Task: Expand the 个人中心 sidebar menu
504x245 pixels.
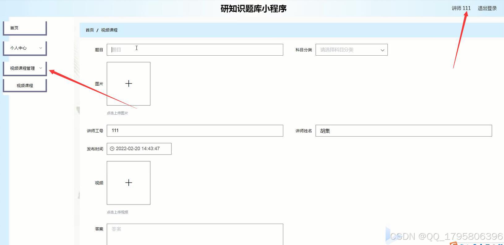Action: pyautogui.click(x=25, y=48)
